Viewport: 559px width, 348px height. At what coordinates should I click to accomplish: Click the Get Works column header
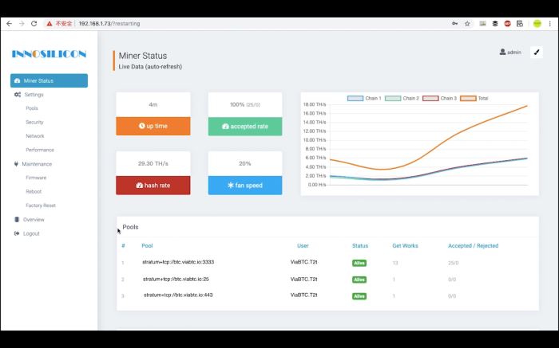(x=405, y=245)
